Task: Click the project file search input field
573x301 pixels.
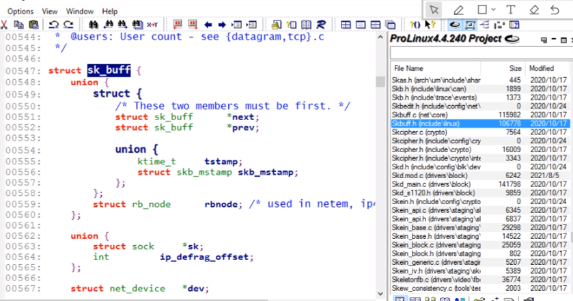Action: 481,53
